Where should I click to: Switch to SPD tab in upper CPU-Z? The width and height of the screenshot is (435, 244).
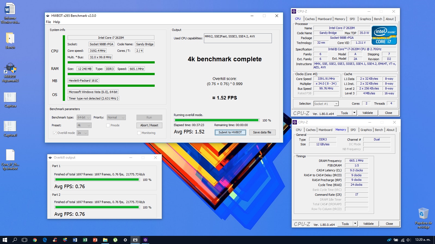[352, 19]
